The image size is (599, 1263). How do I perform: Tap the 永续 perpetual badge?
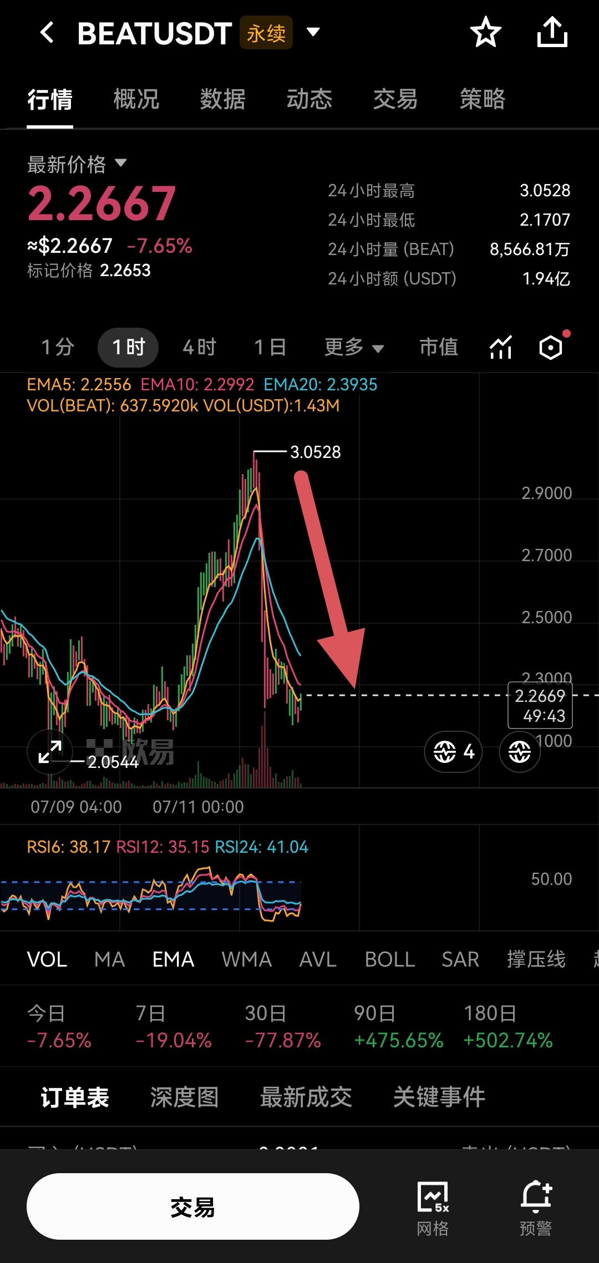click(266, 33)
